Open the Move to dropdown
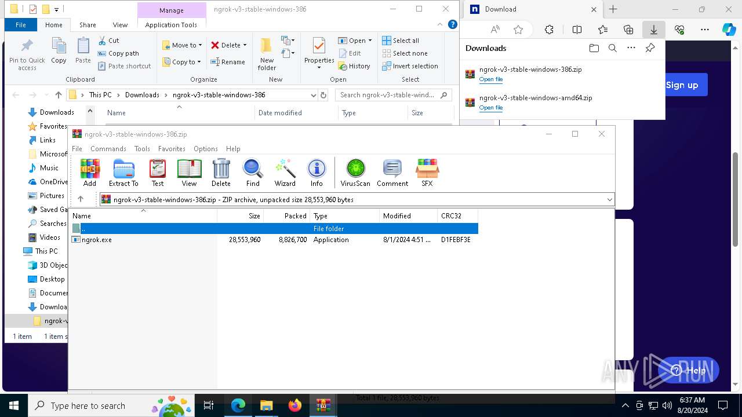The width and height of the screenshot is (742, 417). pos(182,45)
